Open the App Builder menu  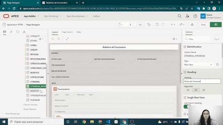point(31,16)
